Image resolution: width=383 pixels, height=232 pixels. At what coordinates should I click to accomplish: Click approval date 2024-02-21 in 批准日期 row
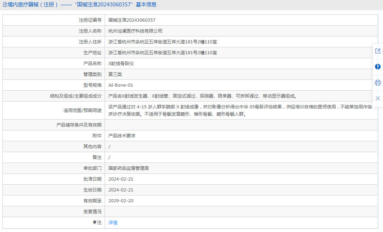click(121, 179)
